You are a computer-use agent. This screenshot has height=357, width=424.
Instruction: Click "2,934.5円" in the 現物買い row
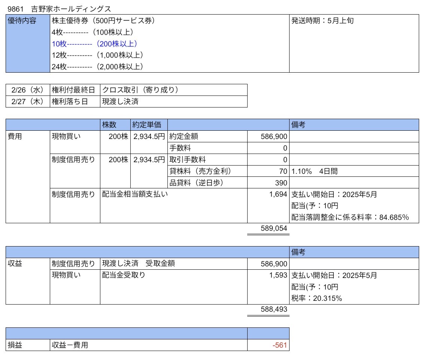pos(149,136)
